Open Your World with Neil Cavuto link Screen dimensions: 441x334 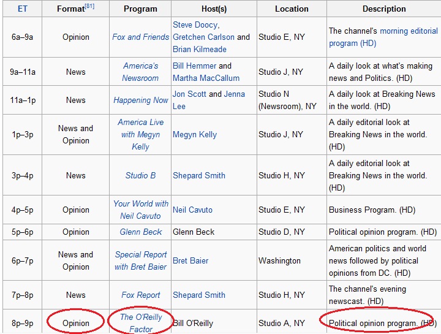[141, 210]
